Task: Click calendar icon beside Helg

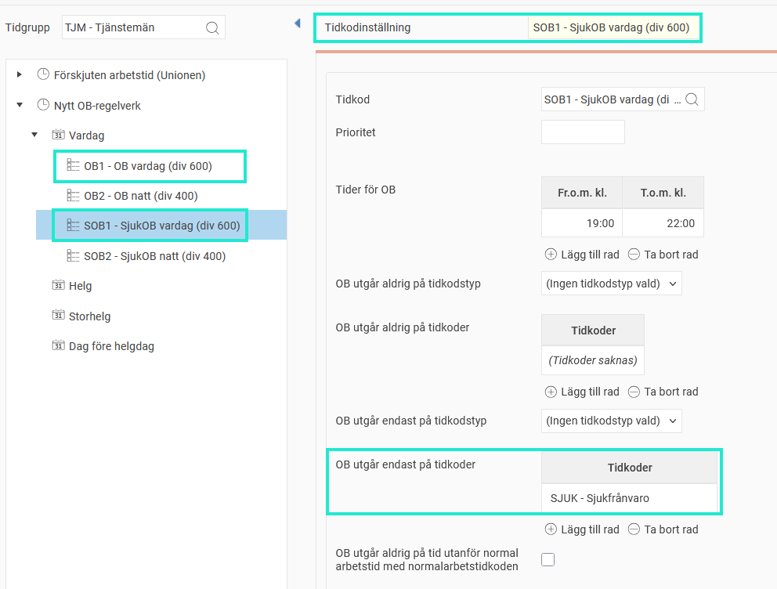Action: pyautogui.click(x=58, y=286)
